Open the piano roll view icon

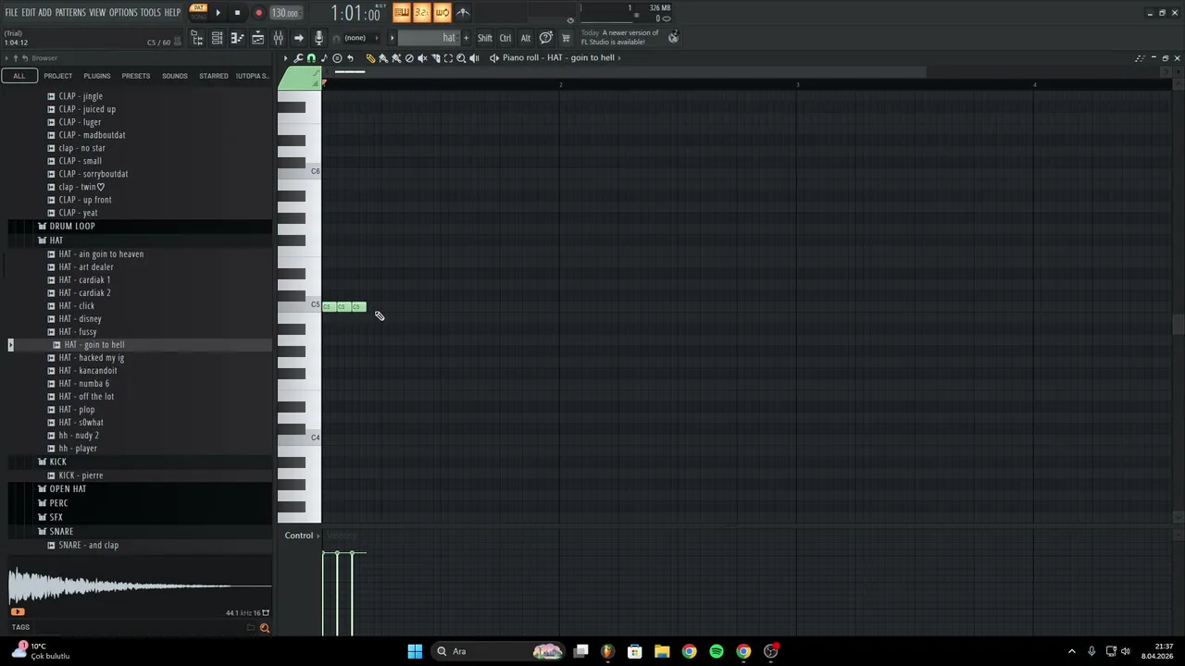[x=237, y=38]
